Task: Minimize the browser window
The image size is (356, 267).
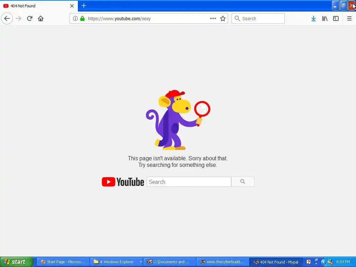Action: (x=335, y=6)
